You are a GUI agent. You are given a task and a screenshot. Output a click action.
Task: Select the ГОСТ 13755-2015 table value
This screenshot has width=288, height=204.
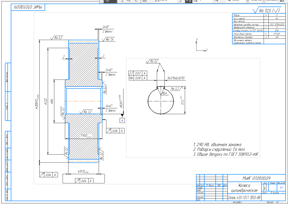pos(277,24)
